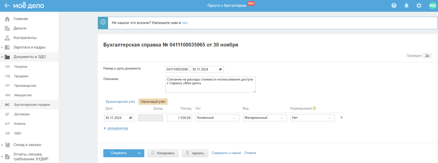The image size is (438, 163).
Task: Click the Отмена link
Action: point(250,153)
